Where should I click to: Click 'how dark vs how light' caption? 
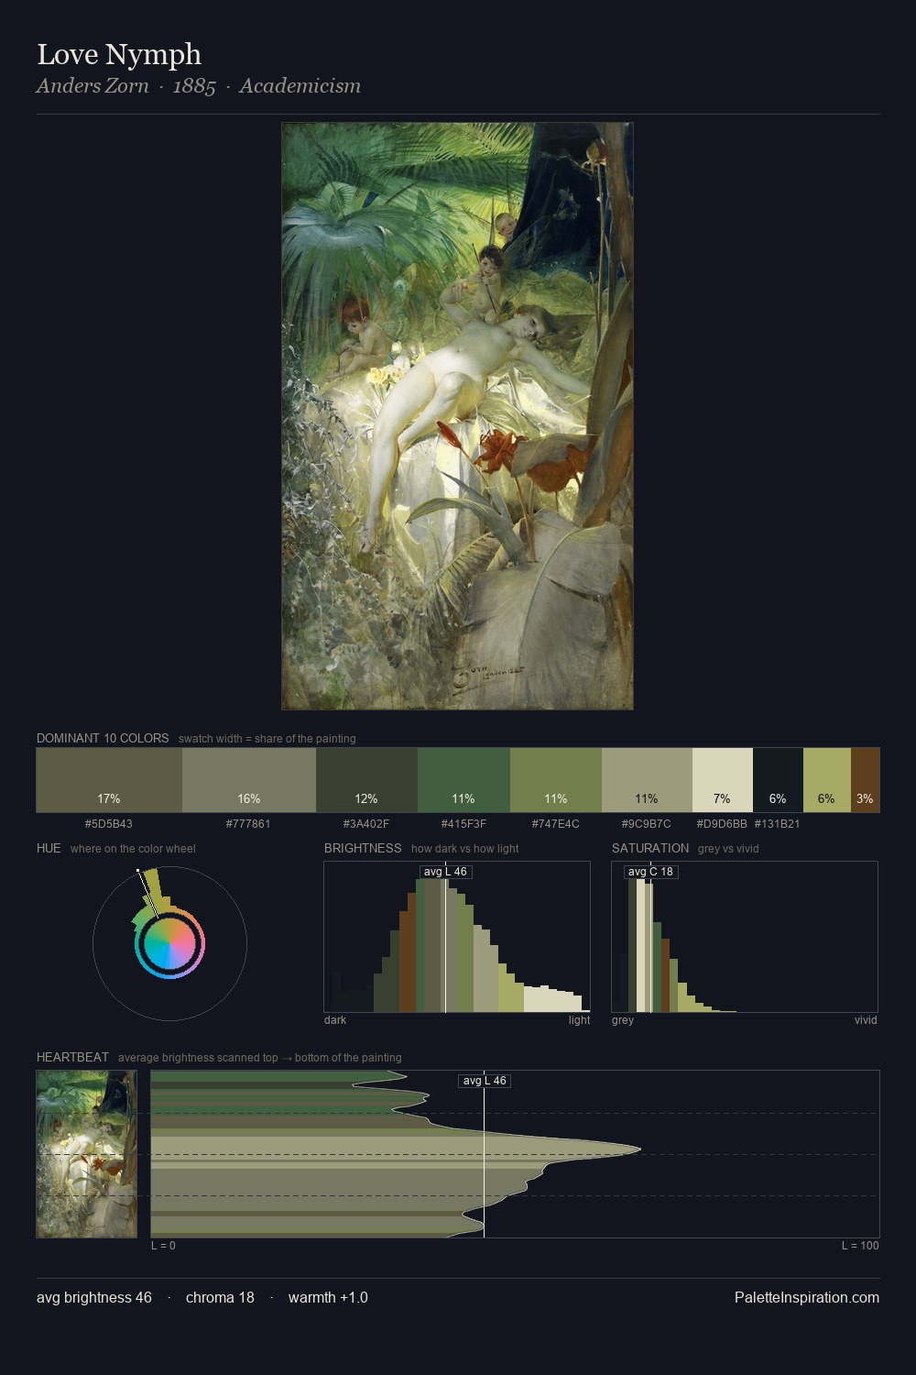point(465,849)
